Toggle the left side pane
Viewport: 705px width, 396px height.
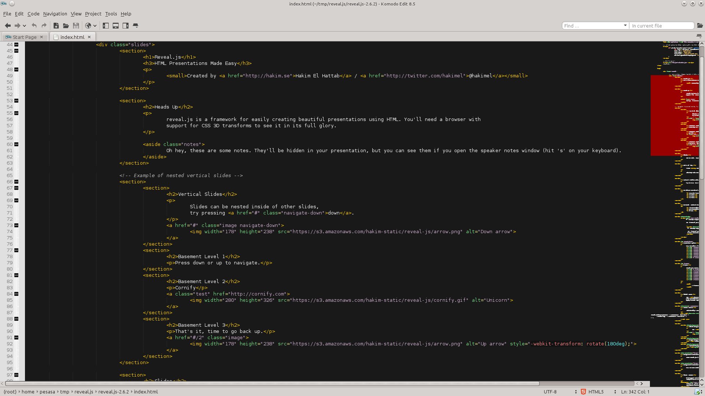tap(106, 26)
